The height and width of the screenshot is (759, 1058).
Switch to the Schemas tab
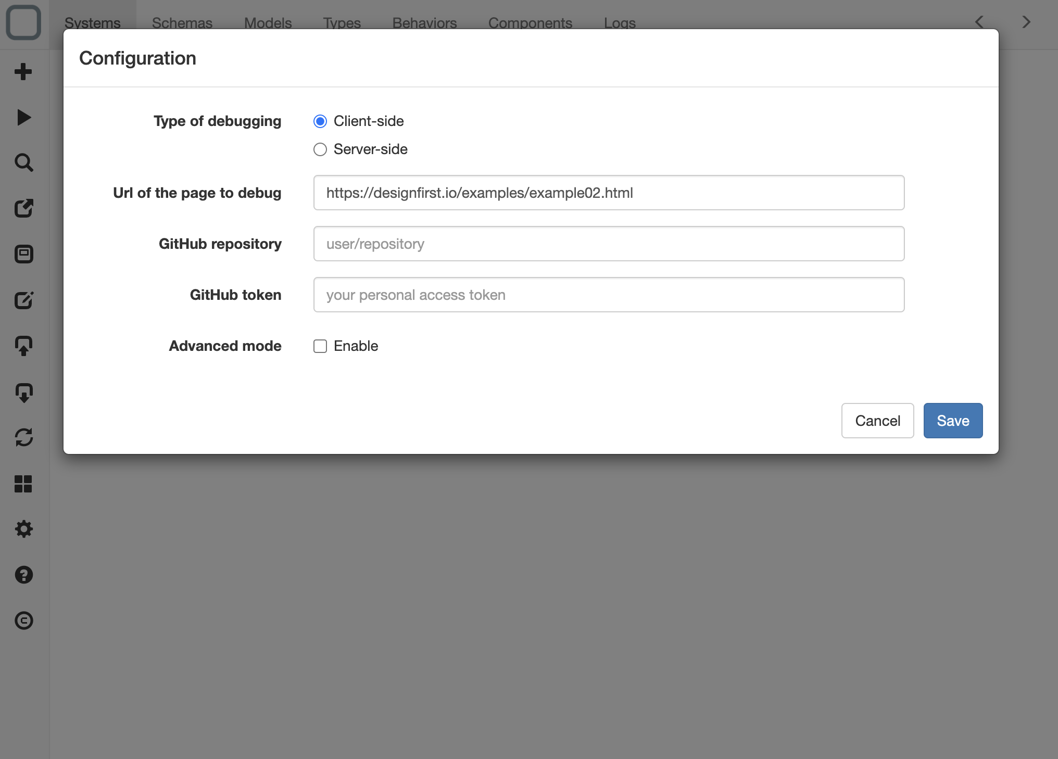[x=182, y=23]
